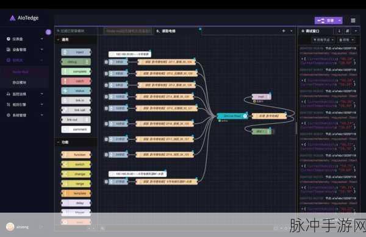Screen dimensions: 366x237
Task: Trigger the first inject node's button
Action: point(106,62)
